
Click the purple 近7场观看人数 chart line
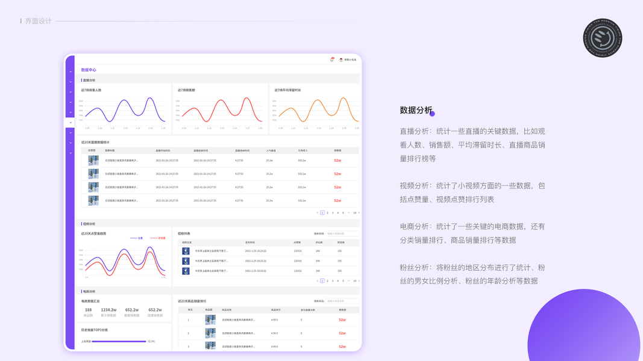[x=125, y=110]
